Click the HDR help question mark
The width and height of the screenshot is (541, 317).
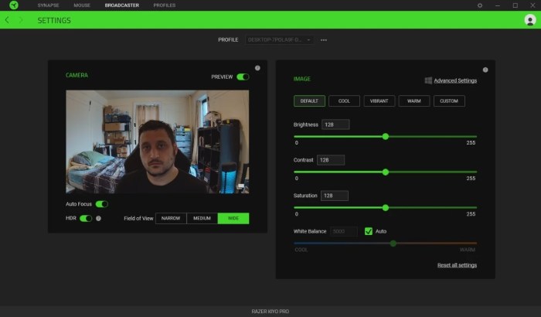click(x=98, y=218)
